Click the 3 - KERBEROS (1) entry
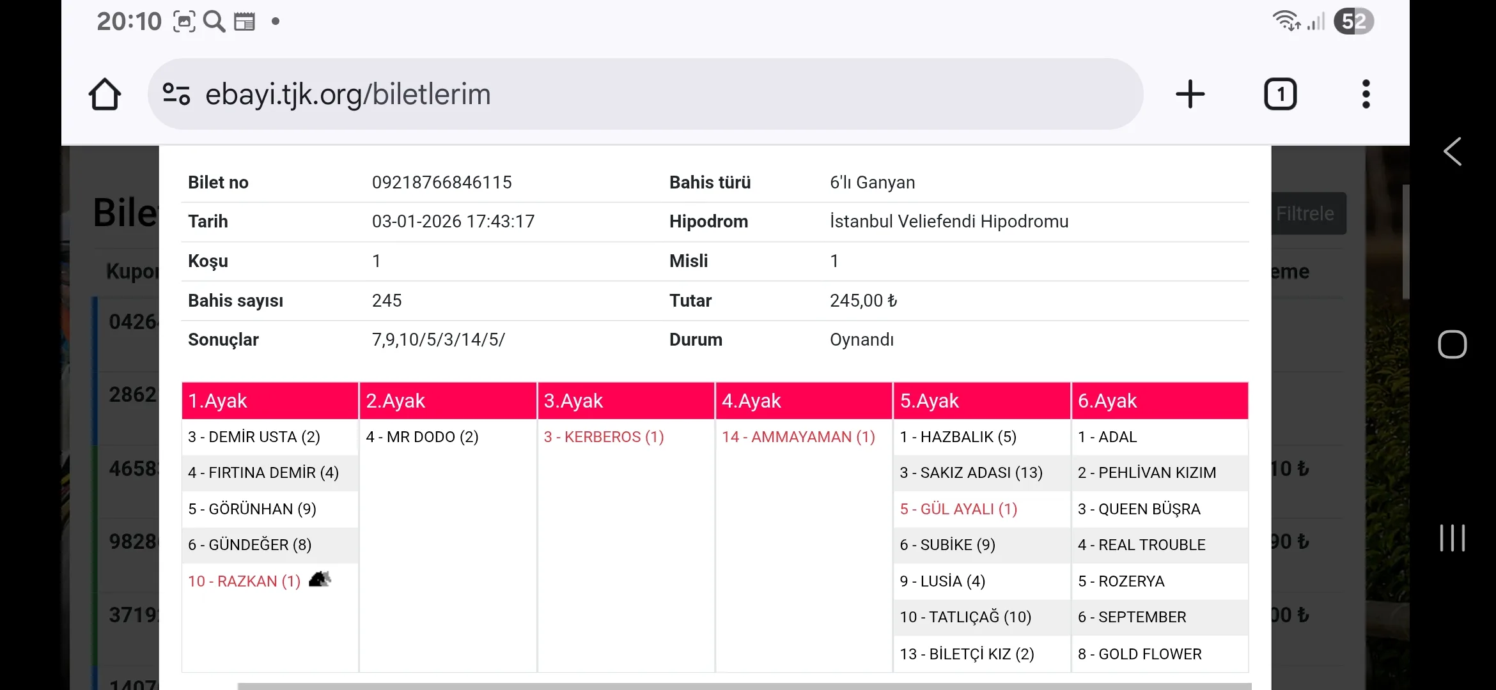 click(604, 437)
